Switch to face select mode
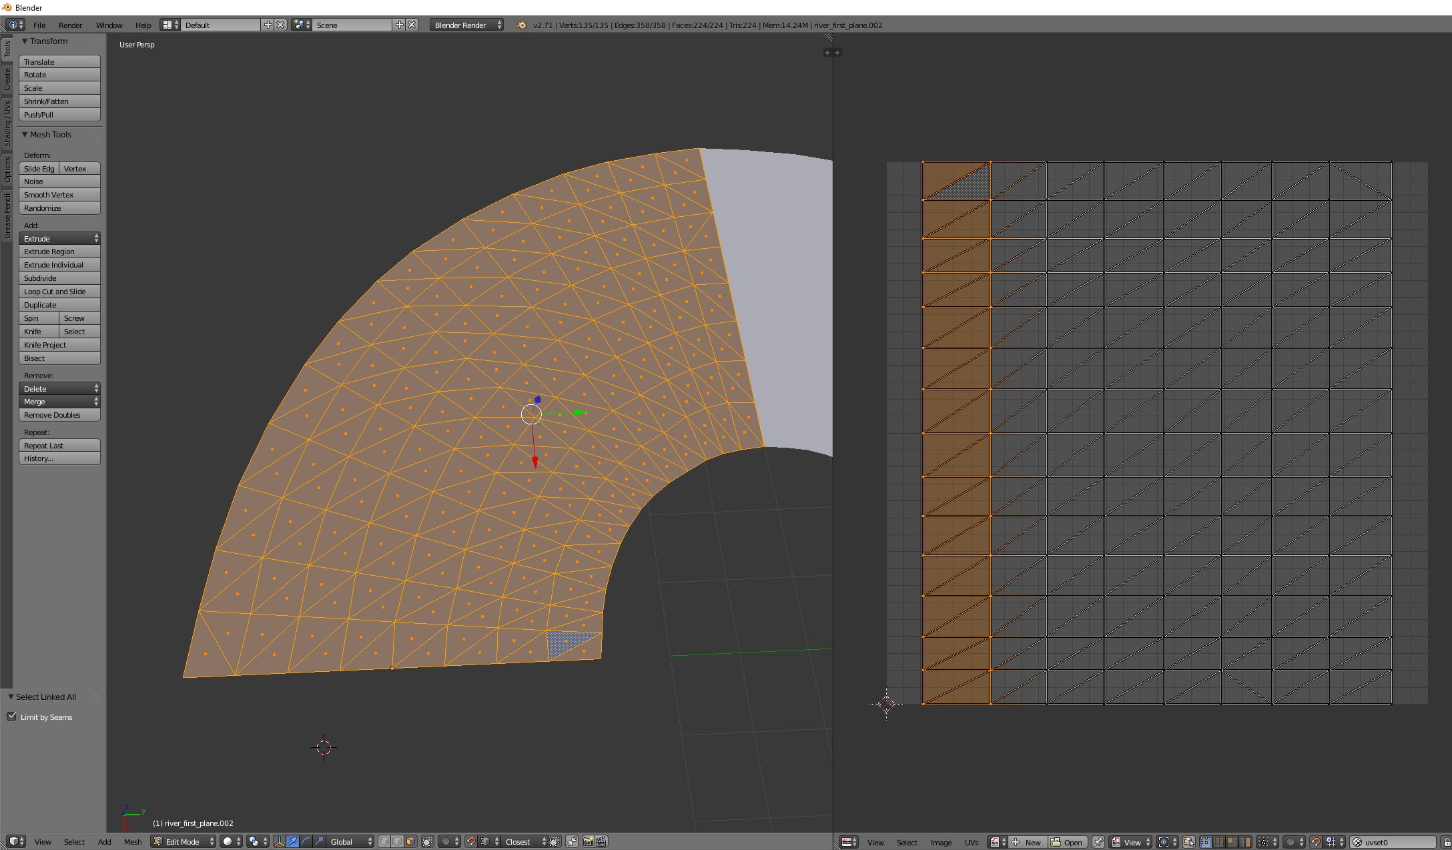The width and height of the screenshot is (1452, 850). pyautogui.click(x=410, y=841)
